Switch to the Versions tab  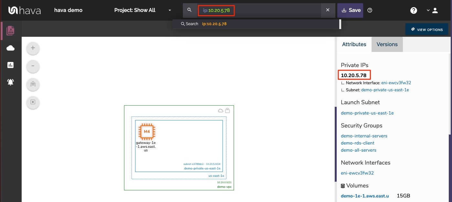tap(387, 44)
